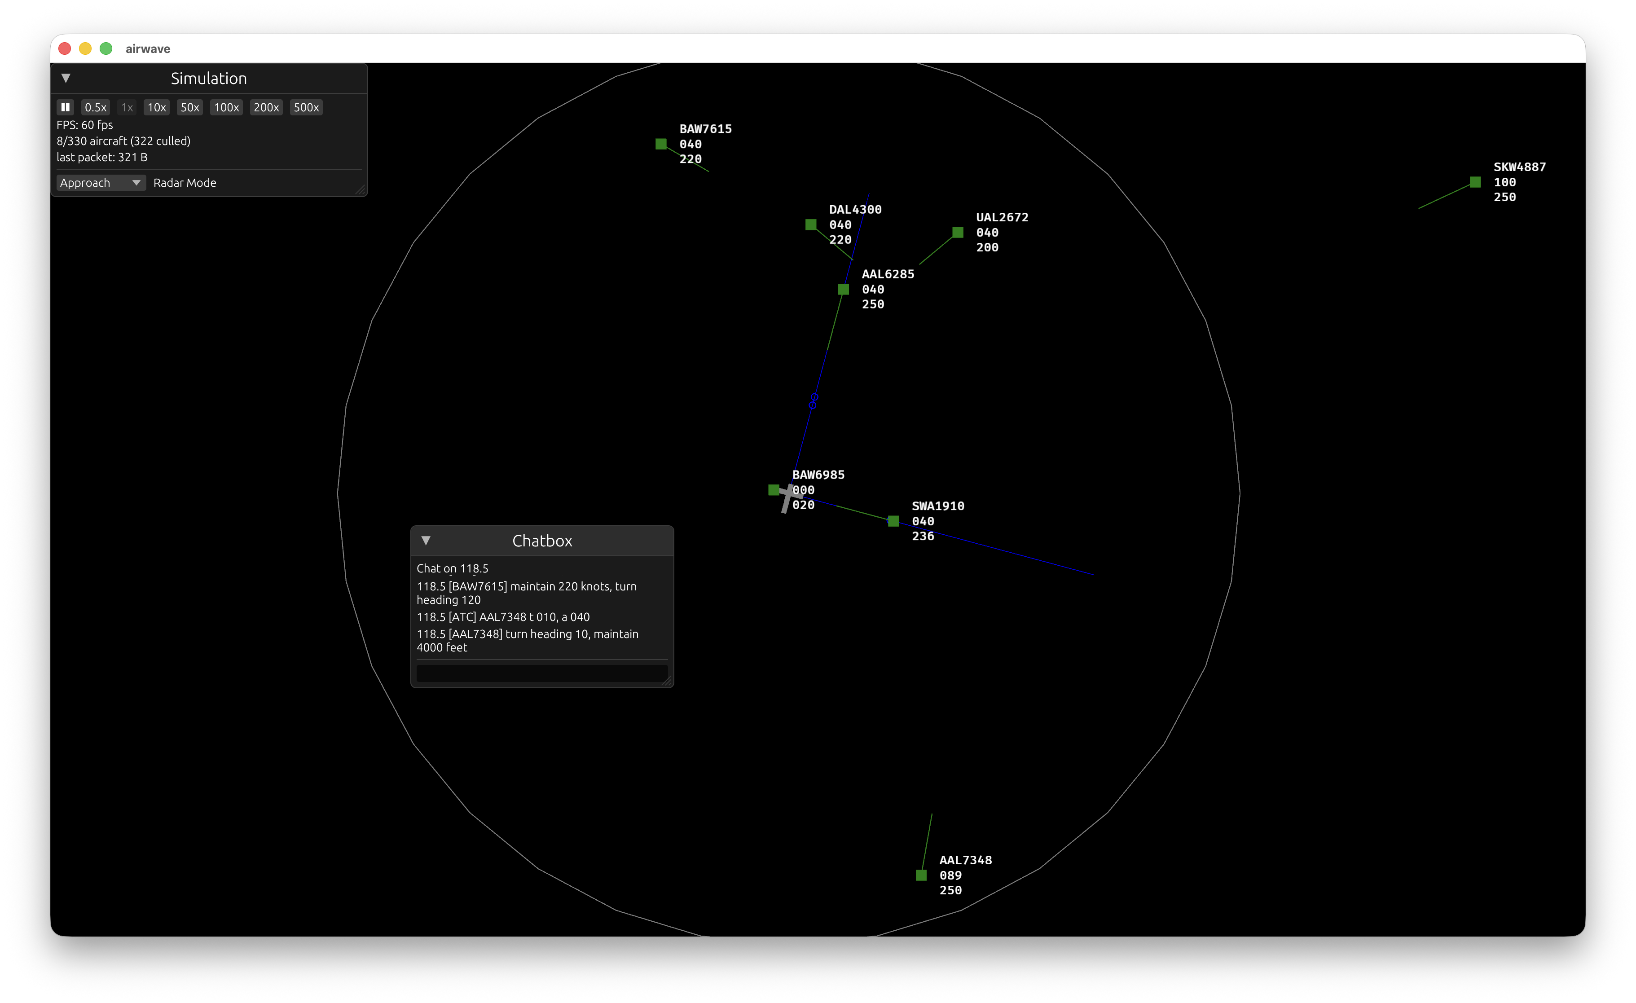This screenshot has width=1636, height=1003.
Task: Select 100x simulation speed
Action: pyautogui.click(x=226, y=107)
